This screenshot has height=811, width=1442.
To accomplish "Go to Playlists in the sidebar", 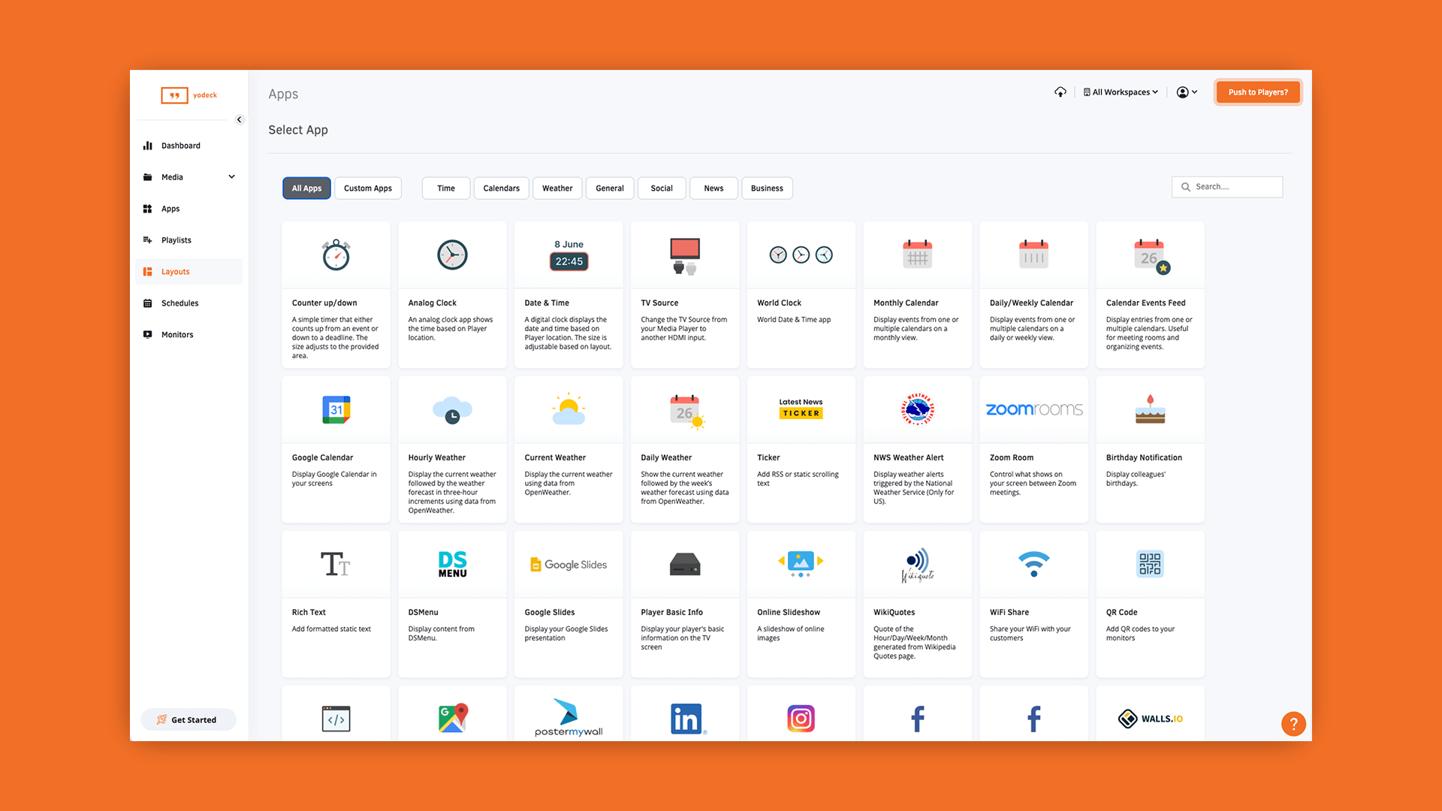I will tap(176, 240).
